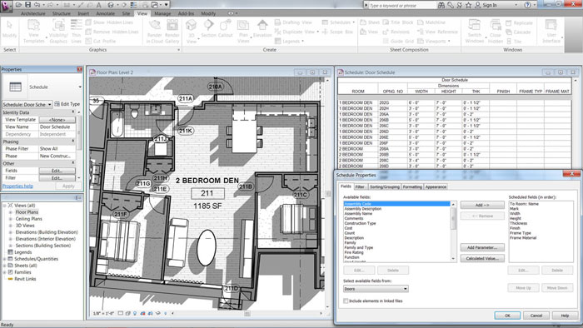Click the Calculated Value... button
This screenshot has width=583, height=328.
pyautogui.click(x=482, y=258)
